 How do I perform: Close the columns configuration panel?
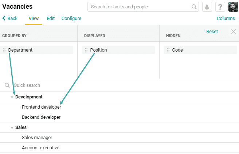(234, 32)
